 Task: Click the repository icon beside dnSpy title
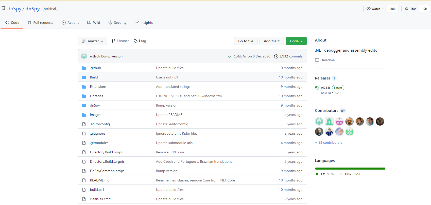(3, 9)
